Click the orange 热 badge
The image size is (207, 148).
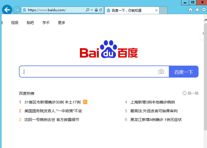85,102
